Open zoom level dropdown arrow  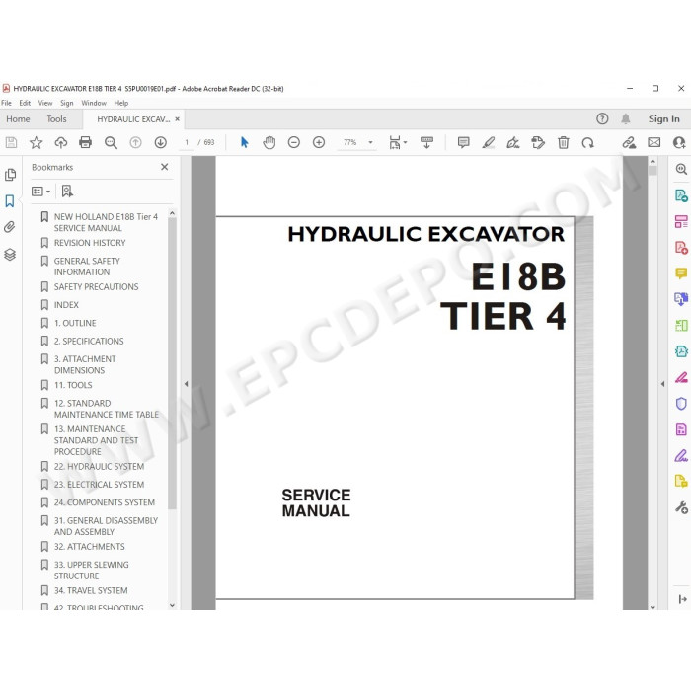coord(370,142)
